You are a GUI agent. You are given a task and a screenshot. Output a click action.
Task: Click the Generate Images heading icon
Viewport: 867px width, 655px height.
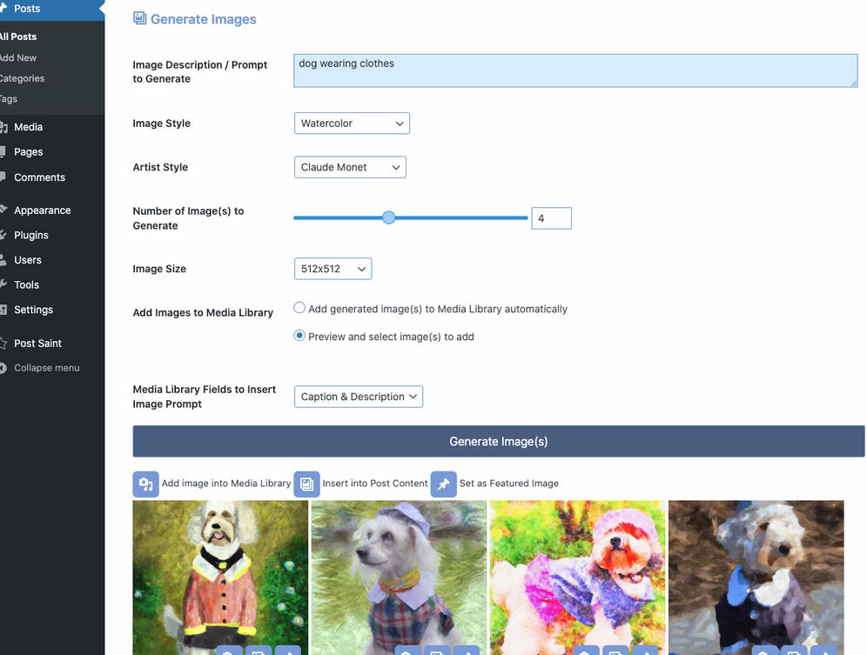pyautogui.click(x=140, y=18)
